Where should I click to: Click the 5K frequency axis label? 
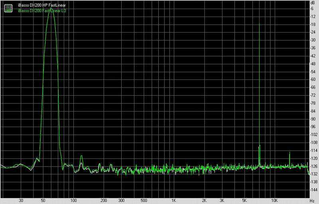[x=244, y=200]
